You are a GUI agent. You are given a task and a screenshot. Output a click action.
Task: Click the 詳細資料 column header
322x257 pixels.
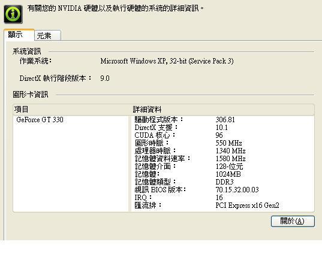point(222,109)
